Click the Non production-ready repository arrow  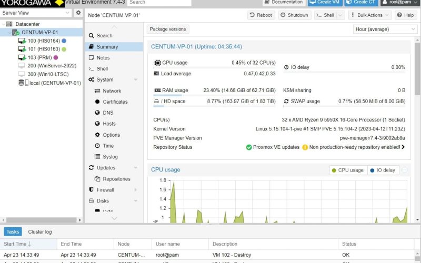(x=403, y=147)
